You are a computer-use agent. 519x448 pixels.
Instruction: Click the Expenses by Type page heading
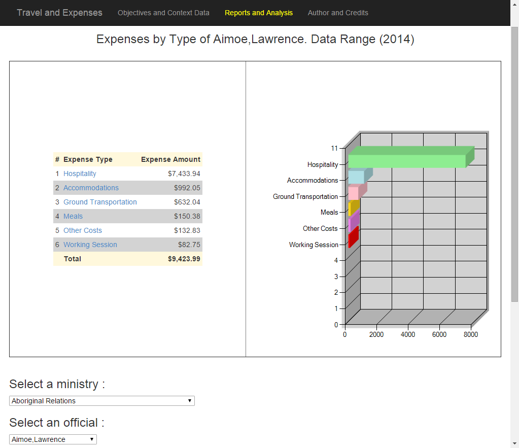(x=255, y=39)
